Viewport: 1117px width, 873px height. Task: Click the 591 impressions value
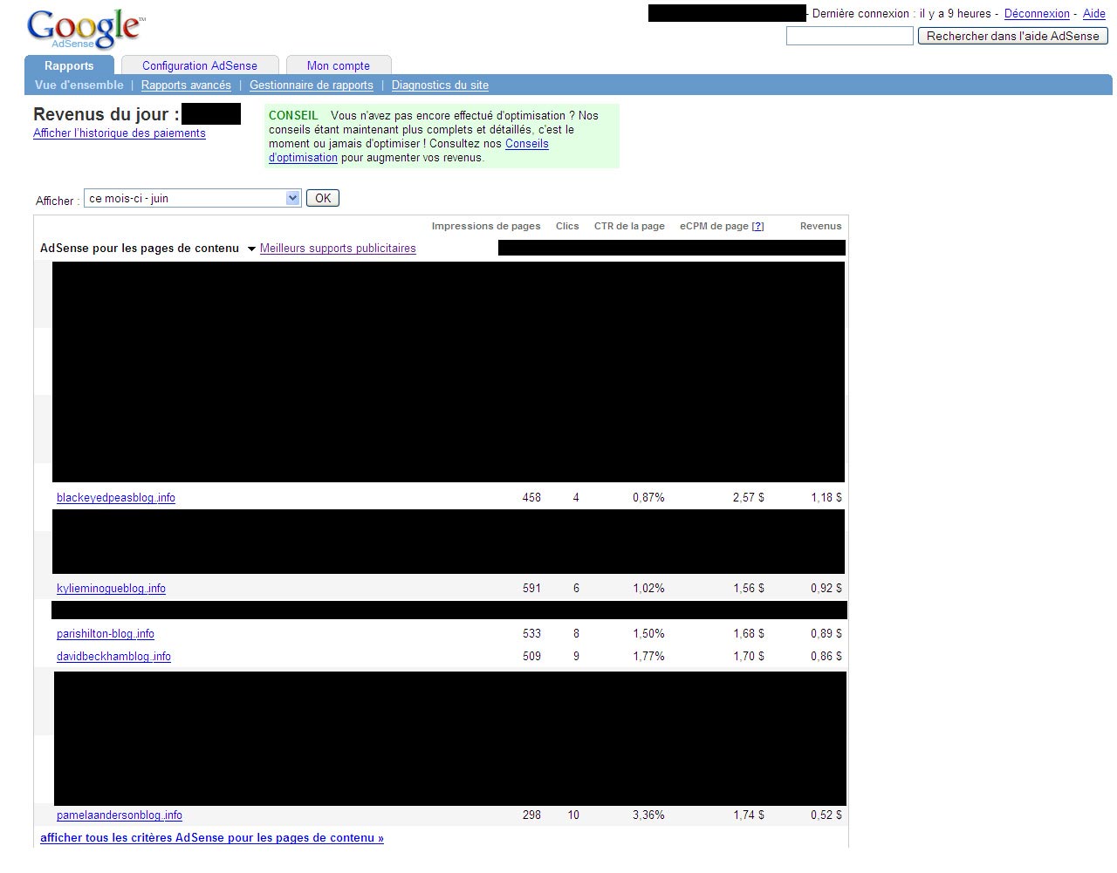pyautogui.click(x=531, y=588)
